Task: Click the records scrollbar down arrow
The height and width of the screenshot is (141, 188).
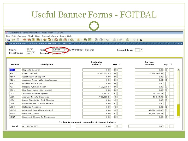Action: point(178,117)
